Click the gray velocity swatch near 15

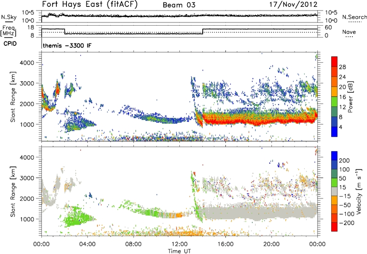(x=334, y=191)
